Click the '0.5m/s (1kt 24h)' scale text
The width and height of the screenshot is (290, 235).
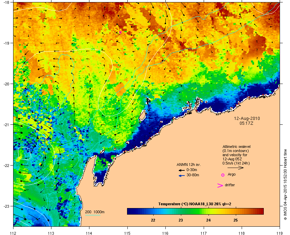236,163
